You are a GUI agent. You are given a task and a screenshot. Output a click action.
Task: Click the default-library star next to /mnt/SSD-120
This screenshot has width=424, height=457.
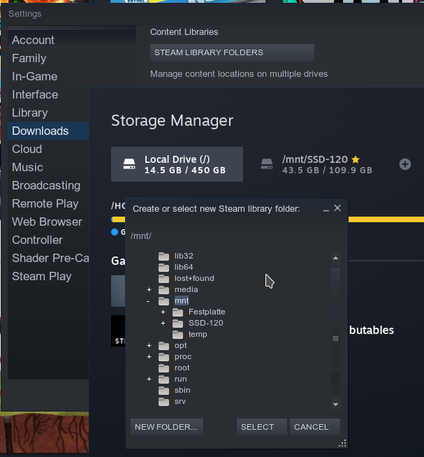tap(356, 159)
